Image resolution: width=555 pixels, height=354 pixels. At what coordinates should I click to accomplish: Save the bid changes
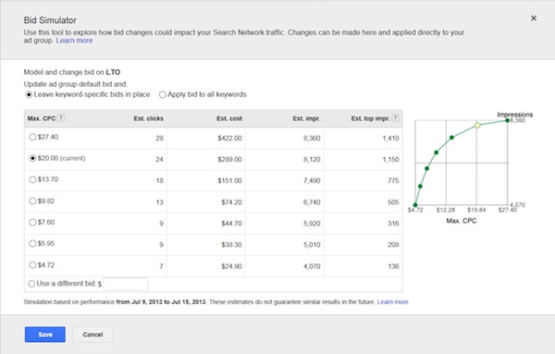[x=45, y=335]
